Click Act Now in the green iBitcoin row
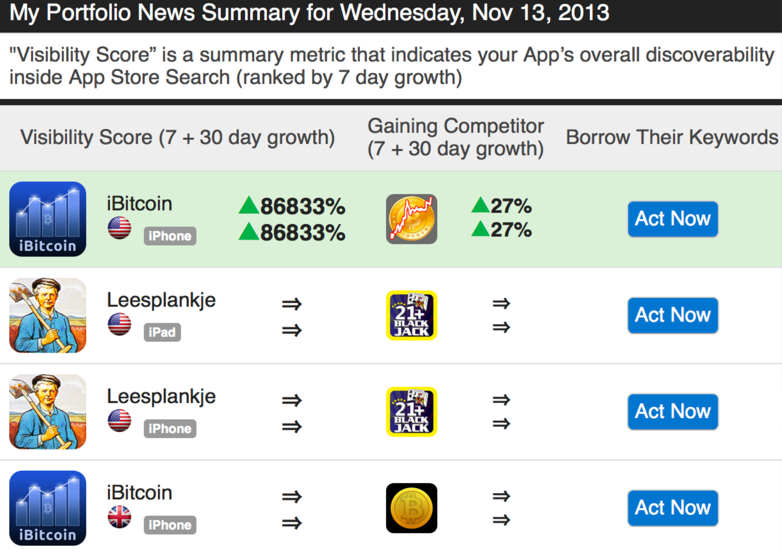 tap(673, 219)
